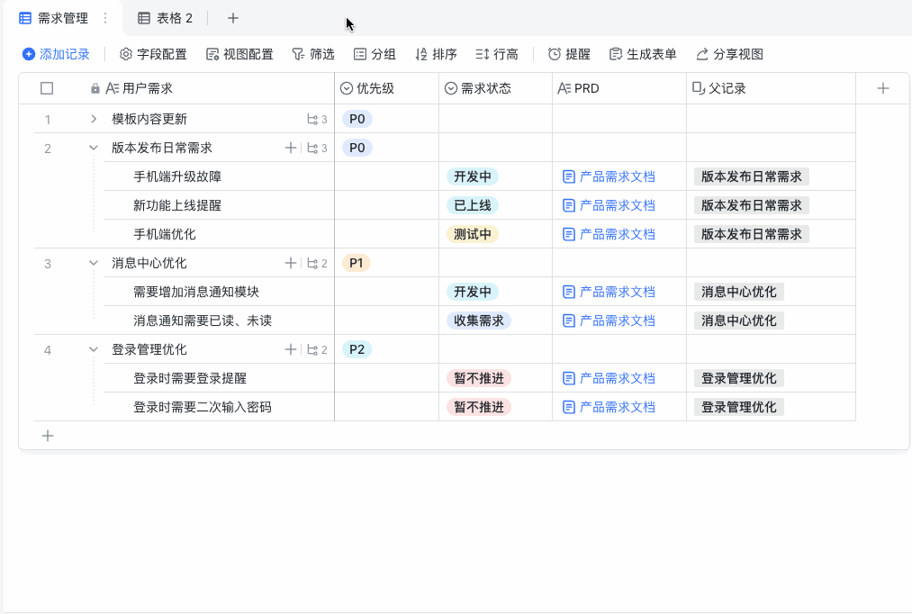This screenshot has width=912, height=614.
Task: Add a new table tab with plus icon
Action: tap(232, 18)
